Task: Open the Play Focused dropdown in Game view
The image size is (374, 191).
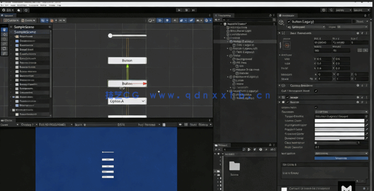Action: click(150, 125)
